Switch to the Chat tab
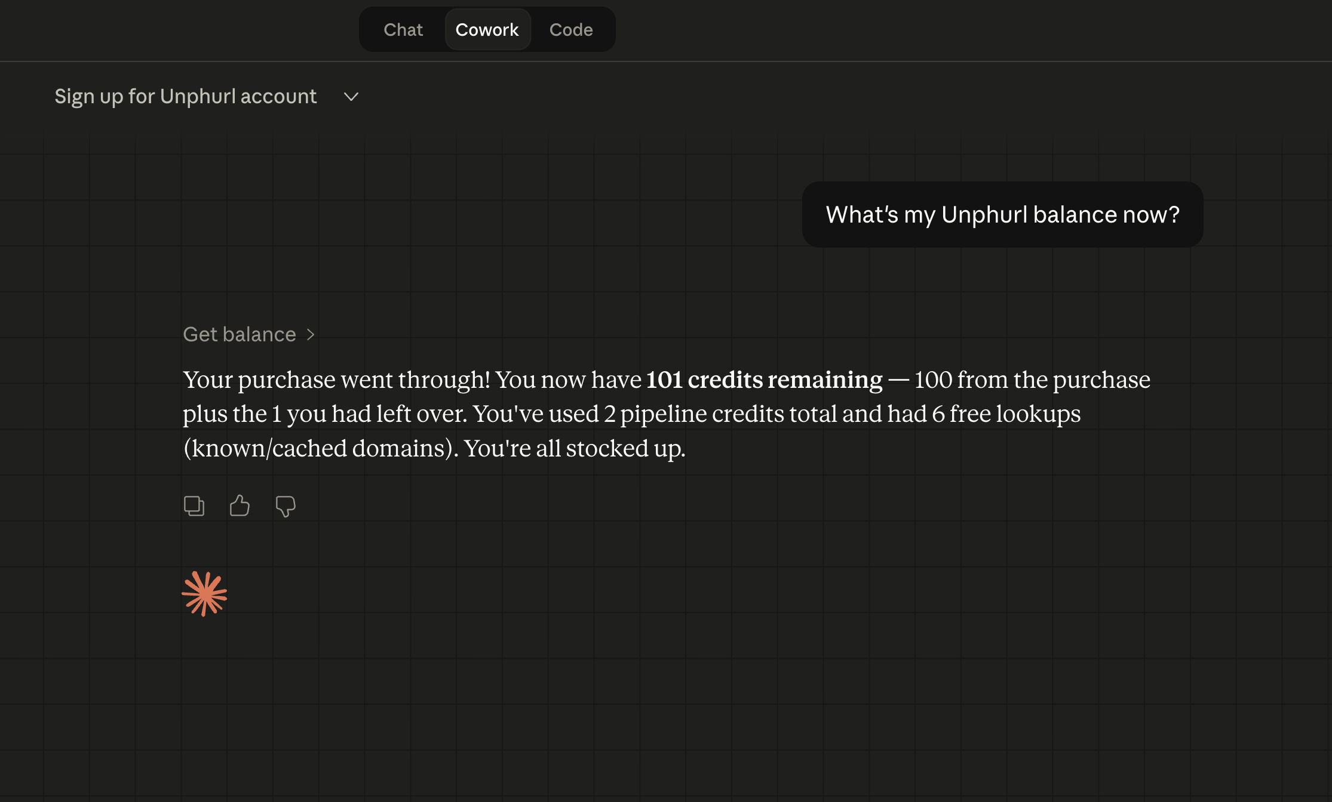 pos(403,30)
